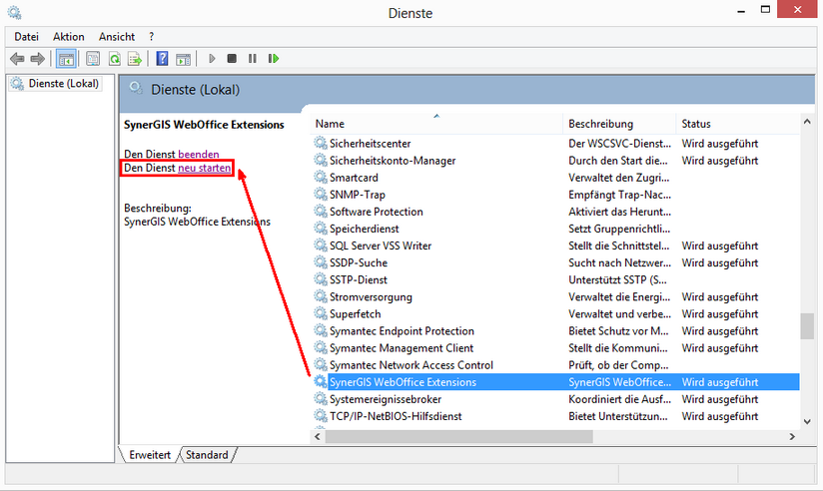Screen dimensions: 823x491
Task: Select Dienste (Lokal) in the tree
Action: point(55,84)
